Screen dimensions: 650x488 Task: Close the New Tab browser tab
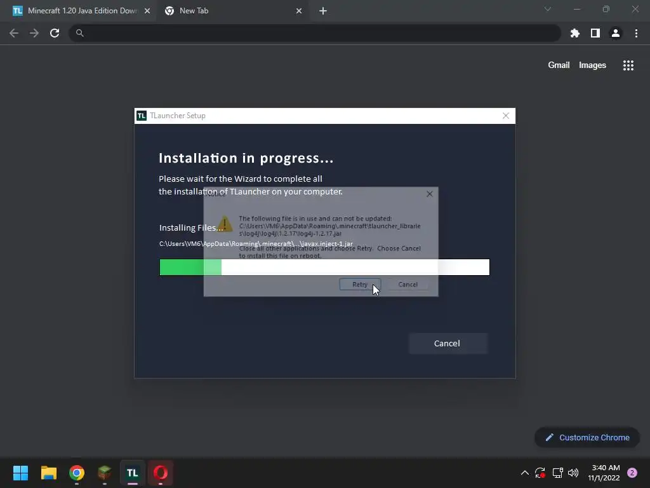tap(299, 11)
